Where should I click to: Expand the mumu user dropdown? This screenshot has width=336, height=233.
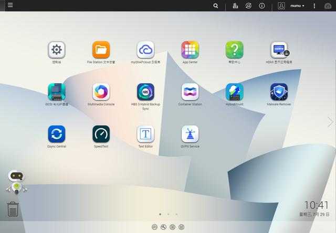click(297, 6)
